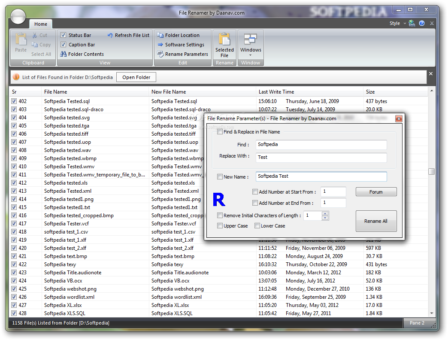Click the New Name text field
Image resolution: width=448 pixels, height=340 pixels.
321,176
